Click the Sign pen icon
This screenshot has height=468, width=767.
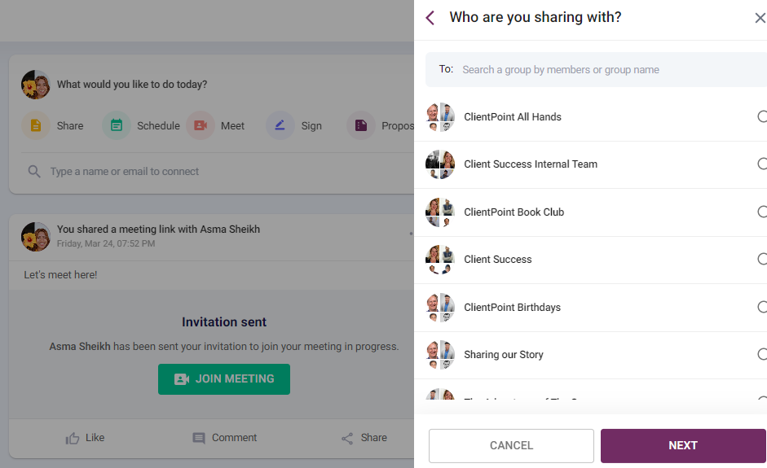tap(280, 125)
